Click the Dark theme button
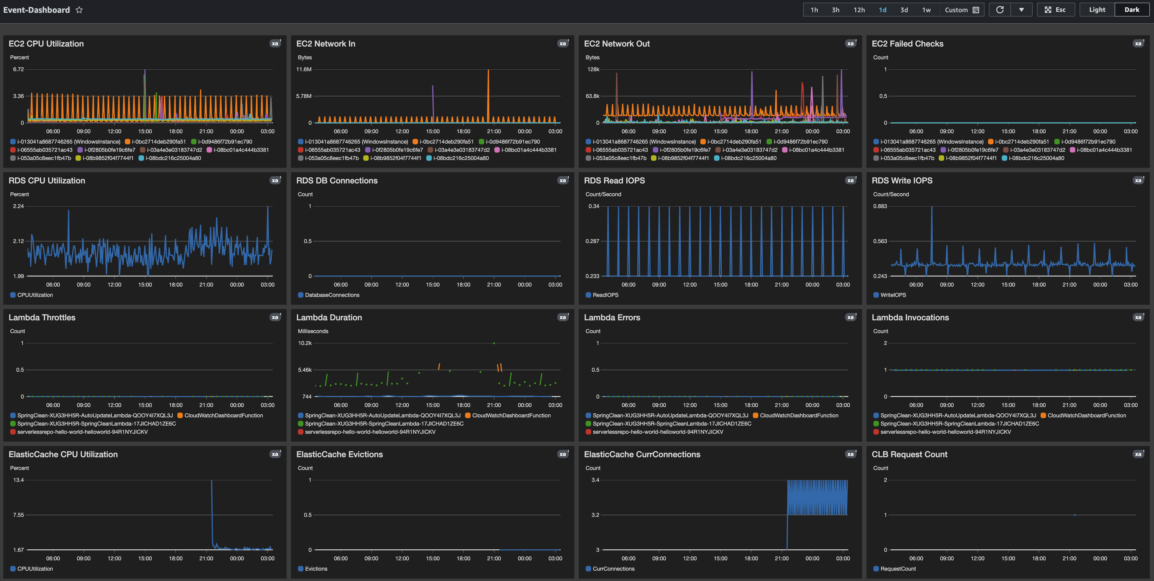This screenshot has width=1154, height=581. point(1131,9)
